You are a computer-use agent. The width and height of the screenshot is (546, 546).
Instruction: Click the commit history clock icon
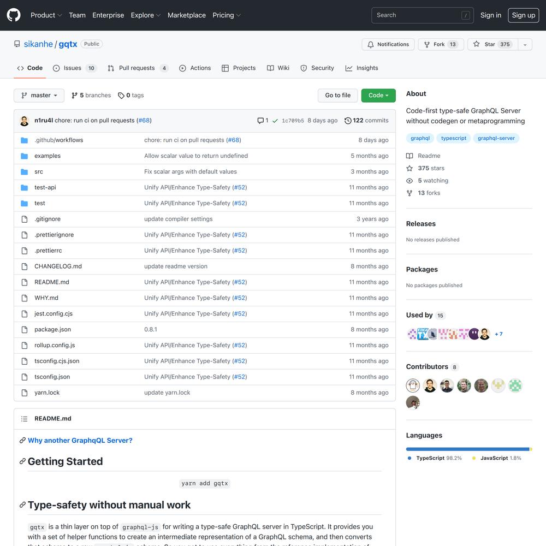pyautogui.click(x=347, y=121)
